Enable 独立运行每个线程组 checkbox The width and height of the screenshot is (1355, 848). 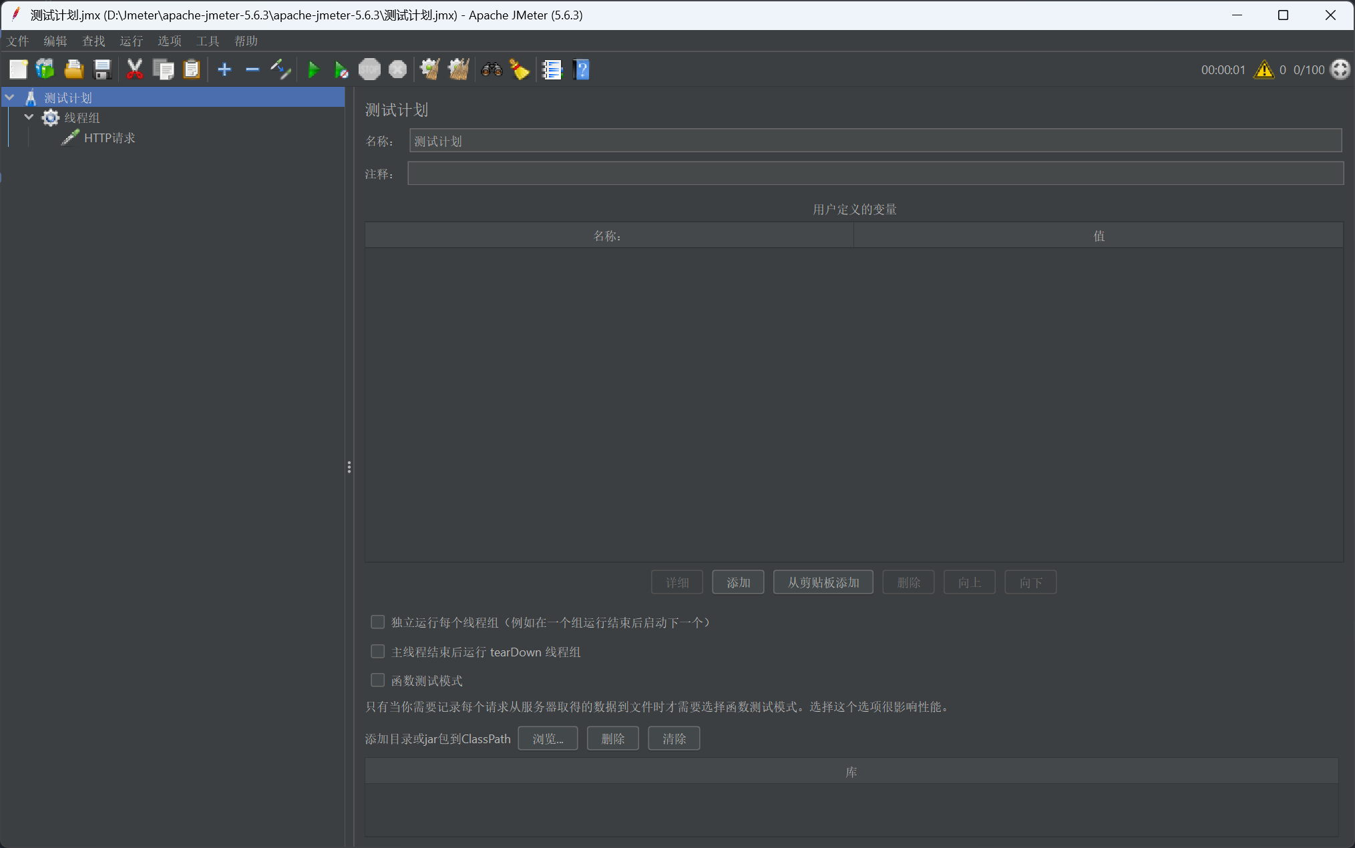coord(378,622)
